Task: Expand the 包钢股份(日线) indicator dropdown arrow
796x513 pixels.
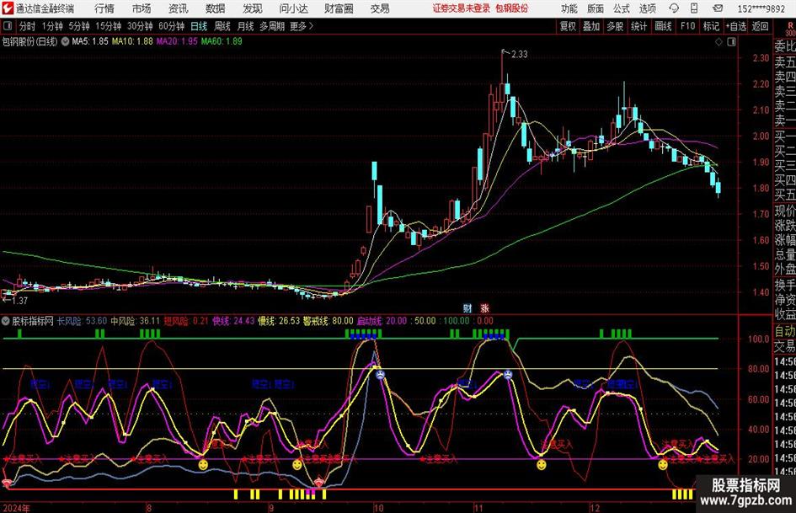Action: point(65,41)
